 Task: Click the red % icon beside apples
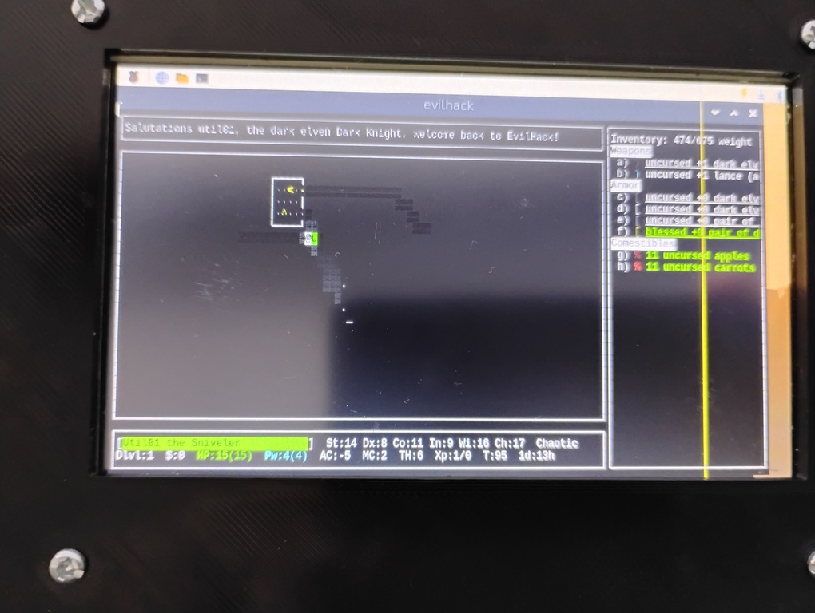coord(638,255)
